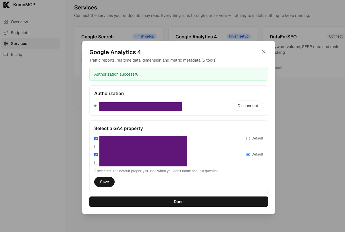Close the Google Analytics 4 dialog
The image size is (345, 232).
(x=264, y=52)
